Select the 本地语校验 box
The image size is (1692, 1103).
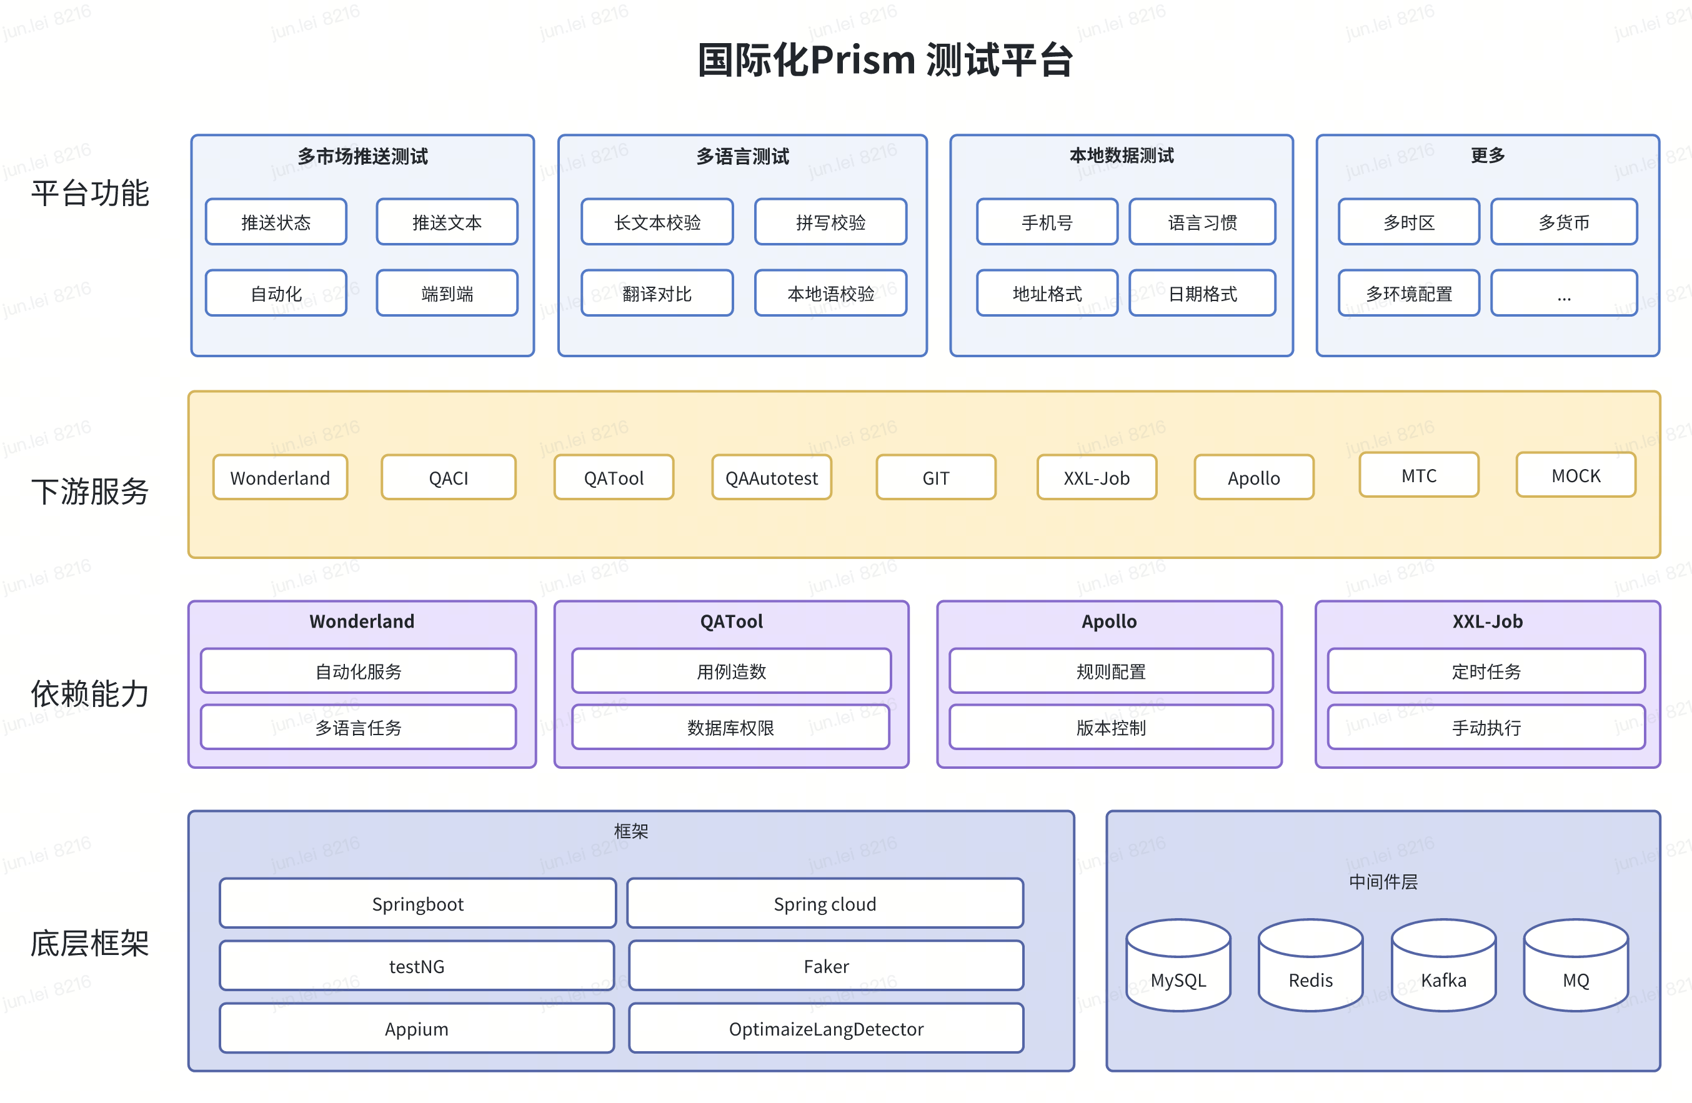tap(830, 293)
